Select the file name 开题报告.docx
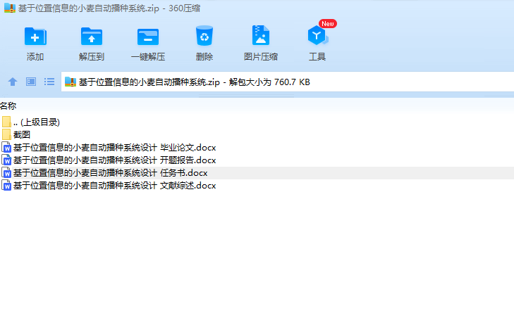The height and width of the screenshot is (313, 514). click(115, 160)
